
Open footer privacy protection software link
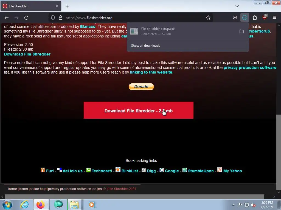(x=69, y=189)
